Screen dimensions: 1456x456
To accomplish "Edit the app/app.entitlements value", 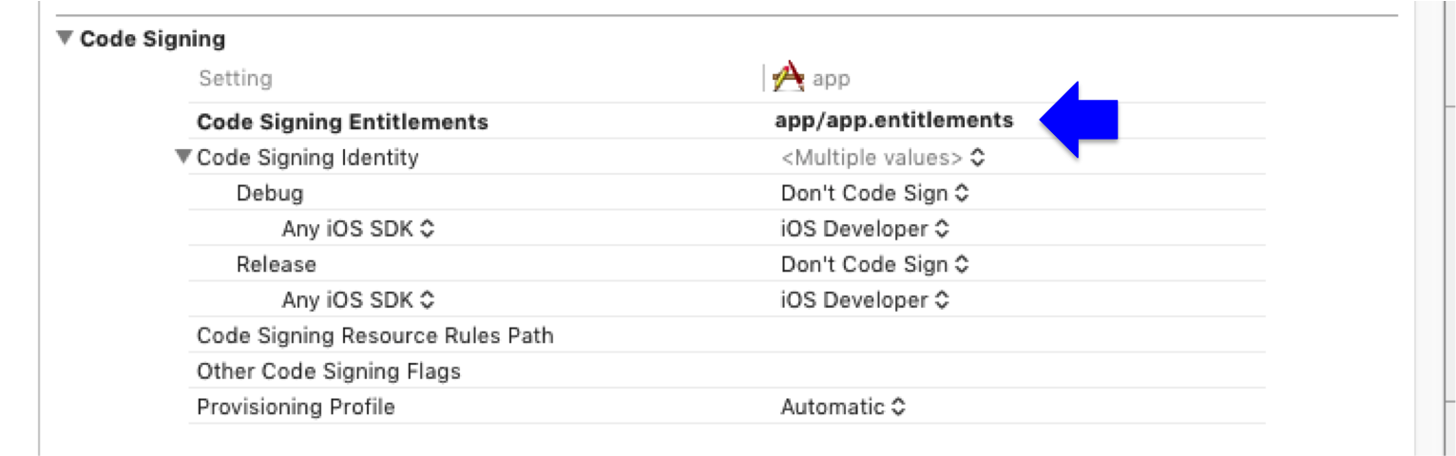I will [894, 121].
